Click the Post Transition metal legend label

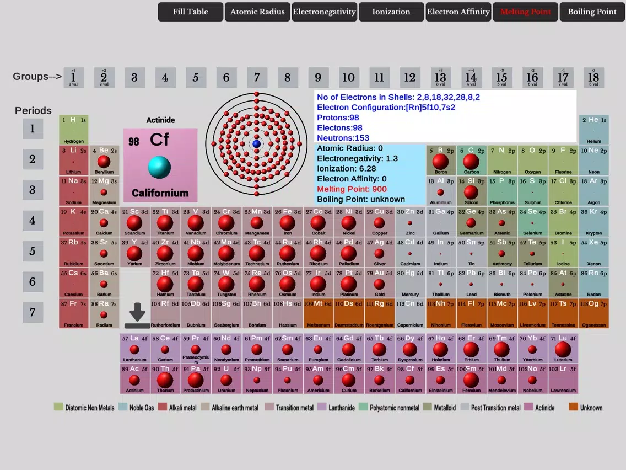pos(496,408)
